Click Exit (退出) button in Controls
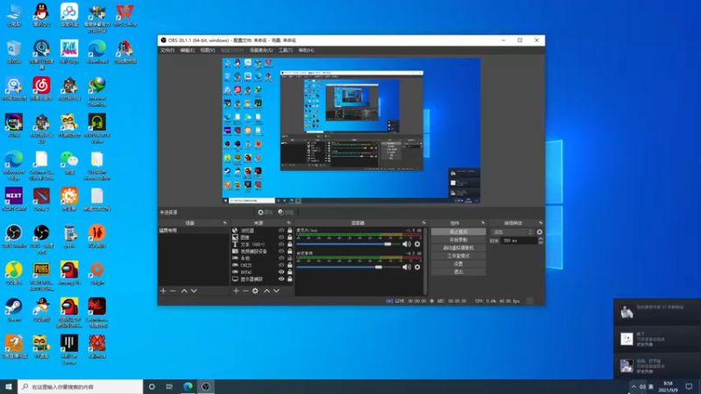 point(458,271)
